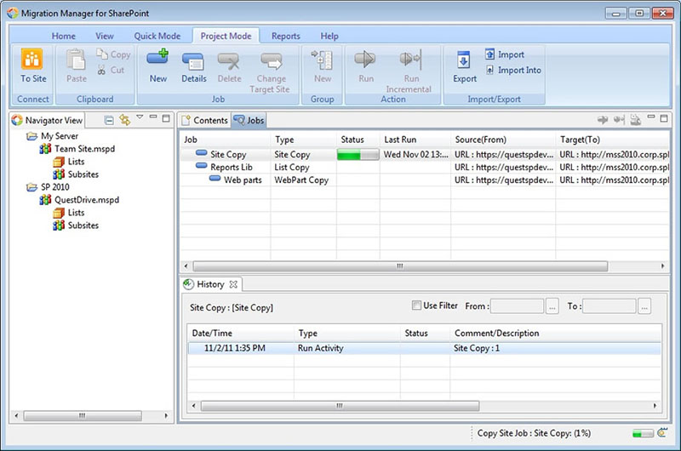This screenshot has width=681, height=451.
Task: Click the New Group icon
Action: coord(323,60)
